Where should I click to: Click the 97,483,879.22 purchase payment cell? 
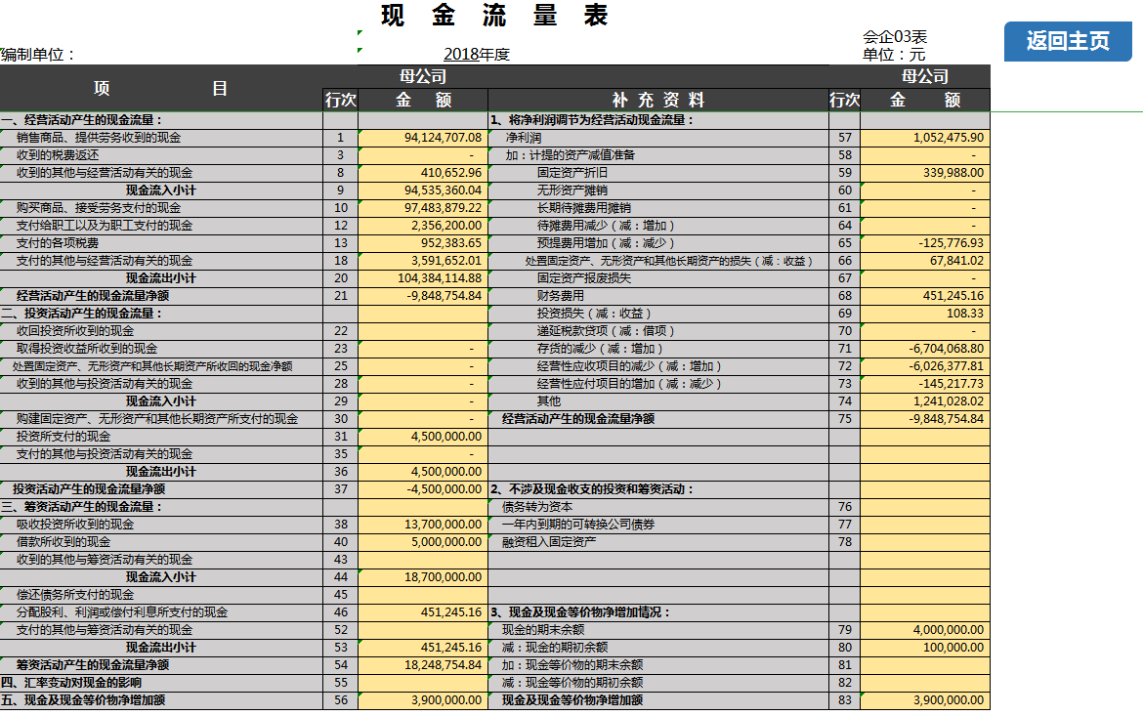[x=422, y=208]
